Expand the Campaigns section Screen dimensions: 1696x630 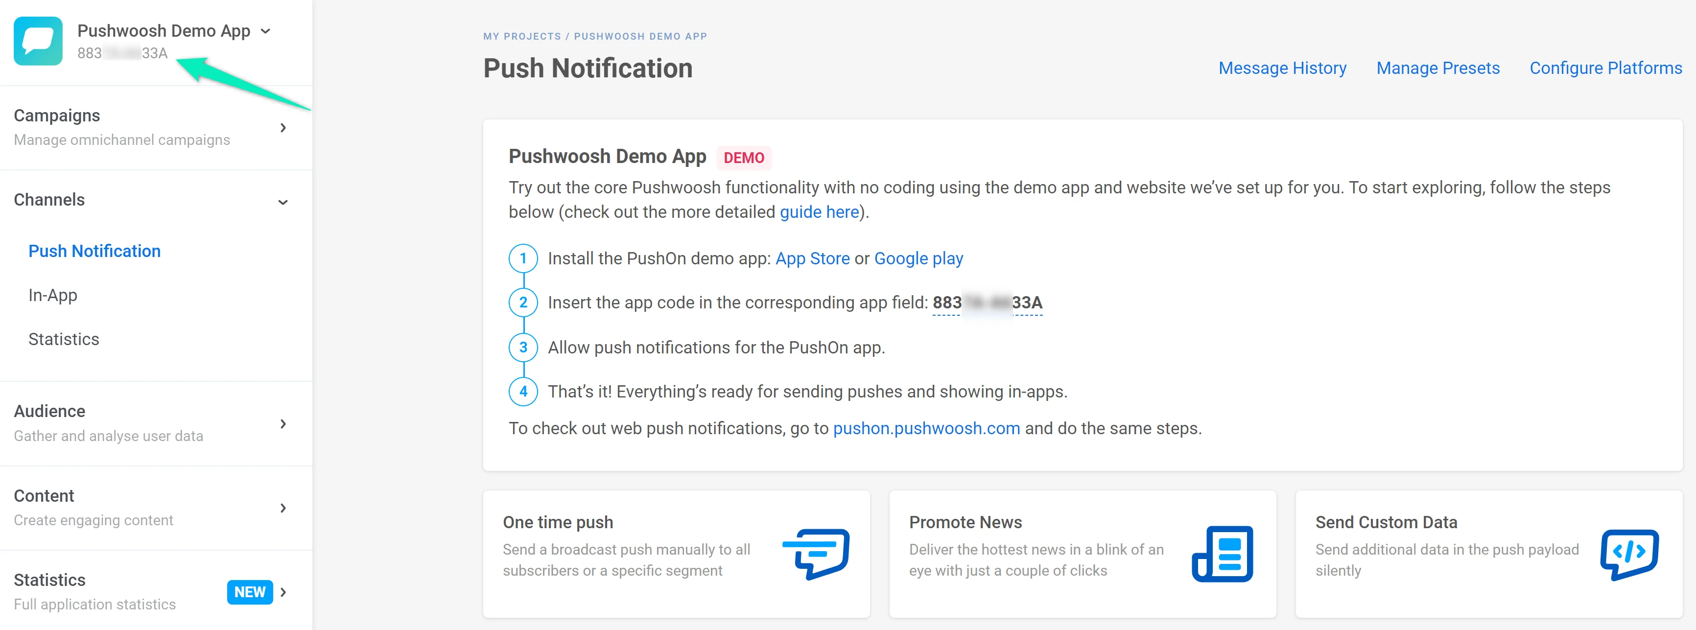(x=283, y=128)
